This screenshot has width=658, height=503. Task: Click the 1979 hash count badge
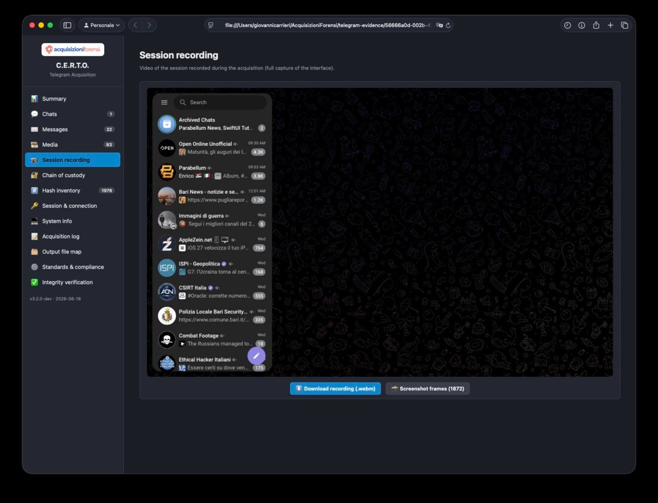pyautogui.click(x=106, y=190)
